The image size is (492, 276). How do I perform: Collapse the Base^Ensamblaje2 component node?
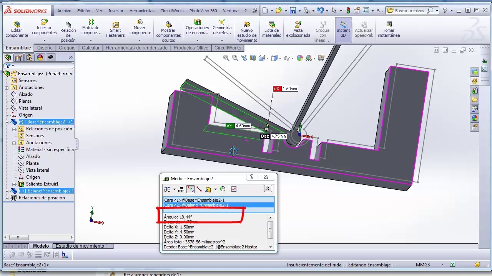pyautogui.click(x=7, y=122)
